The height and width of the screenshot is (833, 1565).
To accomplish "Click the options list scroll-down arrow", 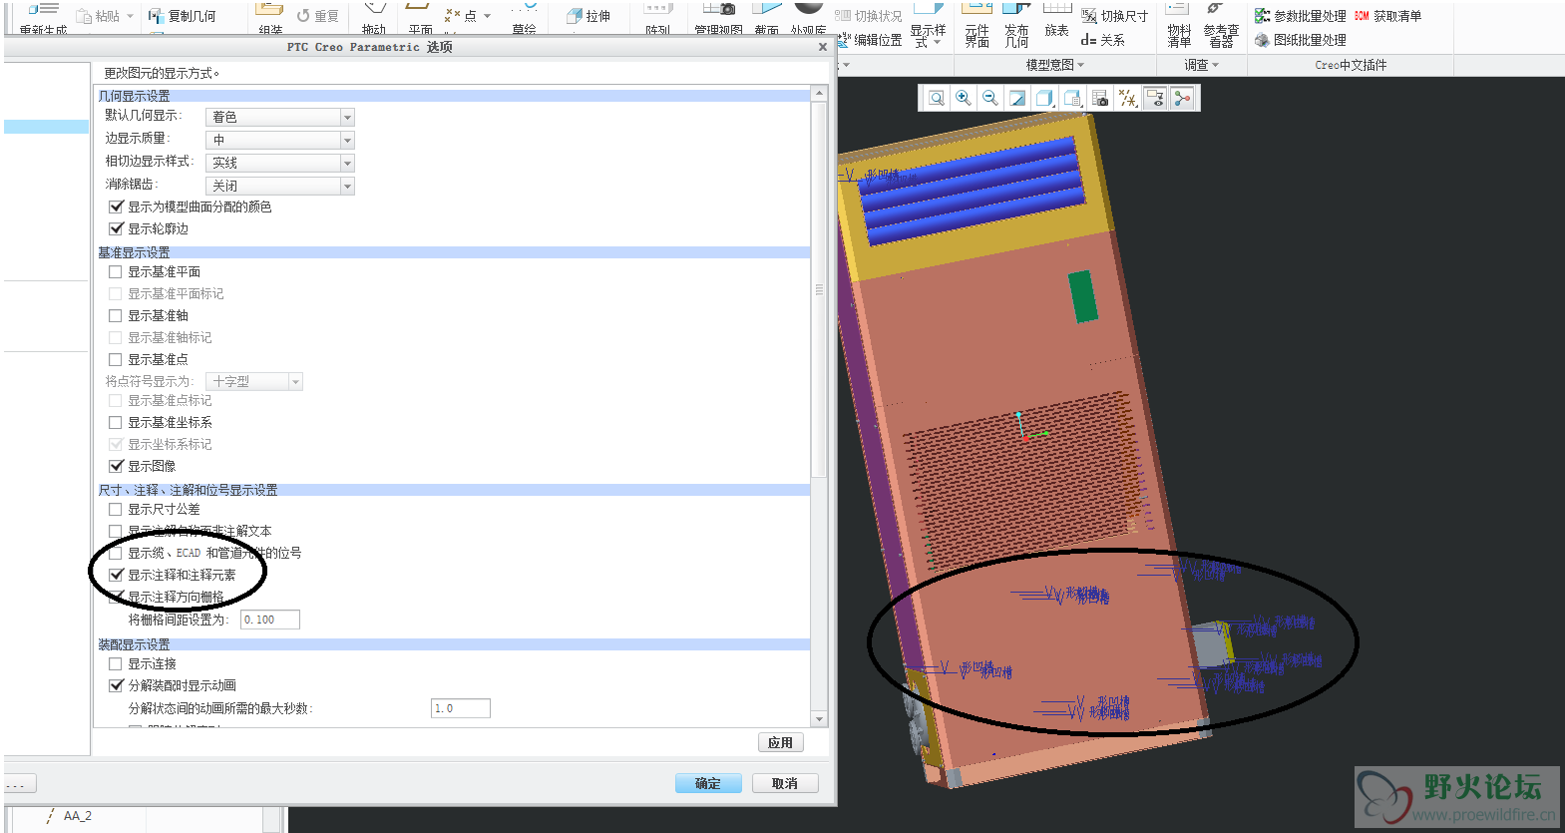I will [x=820, y=719].
